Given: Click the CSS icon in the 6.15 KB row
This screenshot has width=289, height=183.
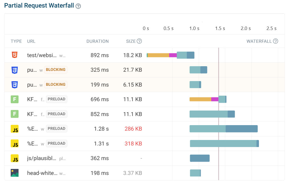Looking at the screenshot, I should 15,84.
